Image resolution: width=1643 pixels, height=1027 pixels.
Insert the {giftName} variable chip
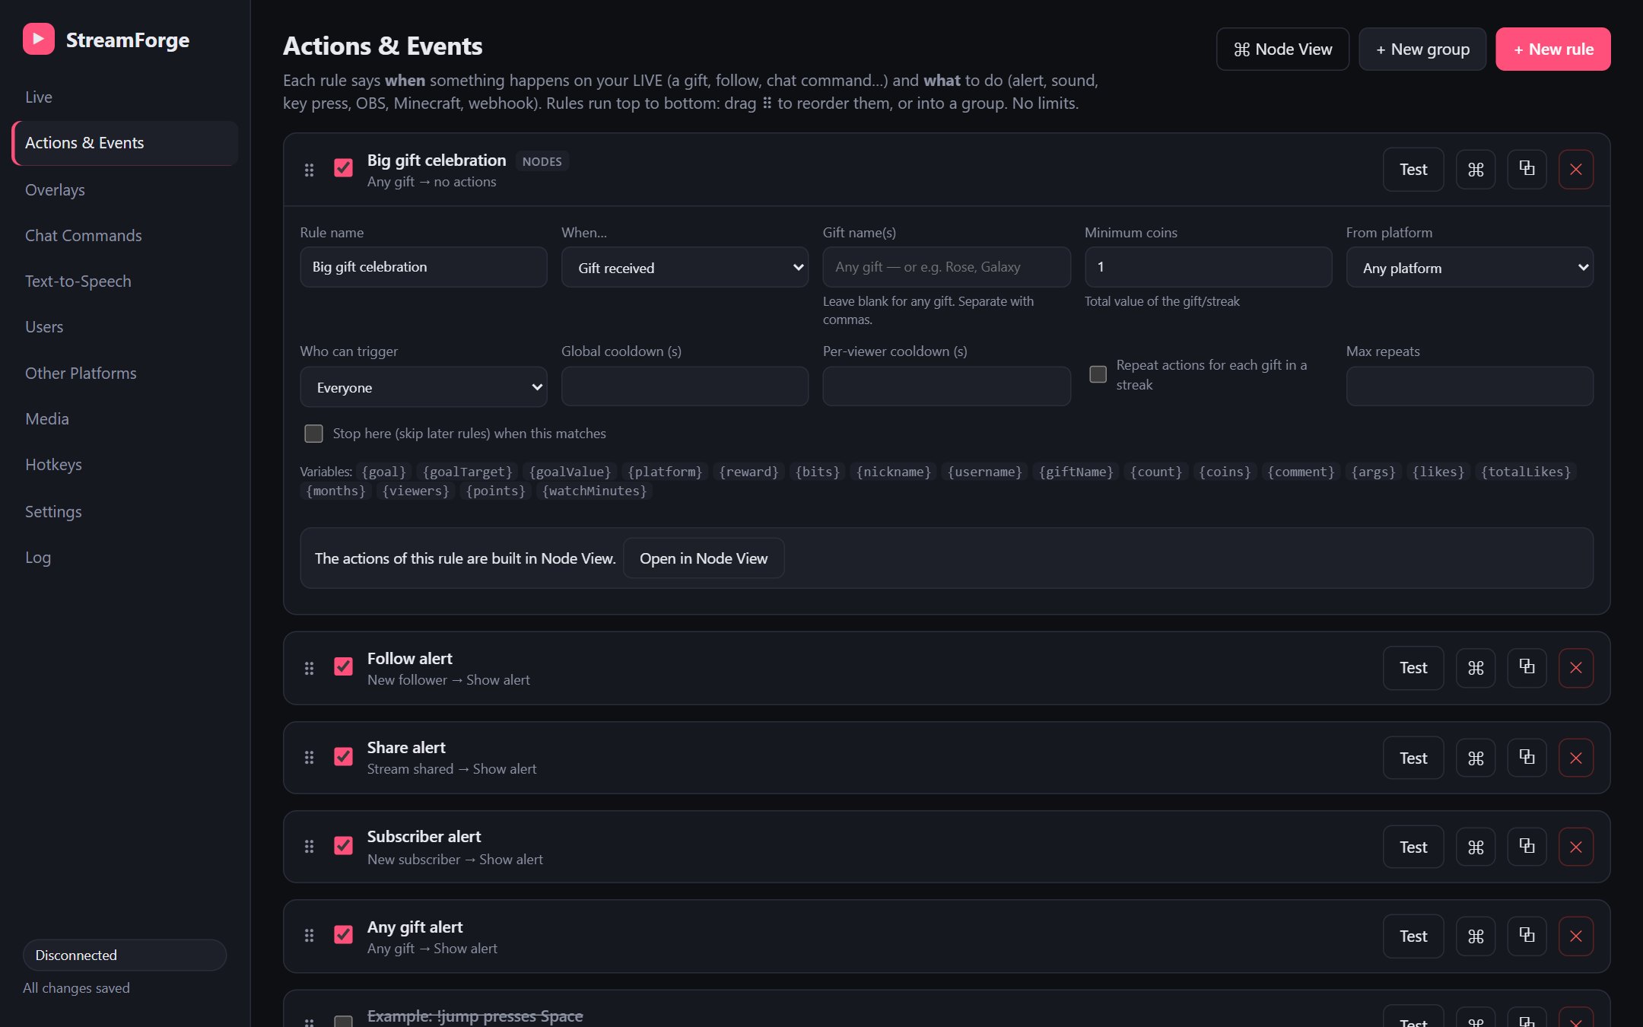tap(1076, 472)
